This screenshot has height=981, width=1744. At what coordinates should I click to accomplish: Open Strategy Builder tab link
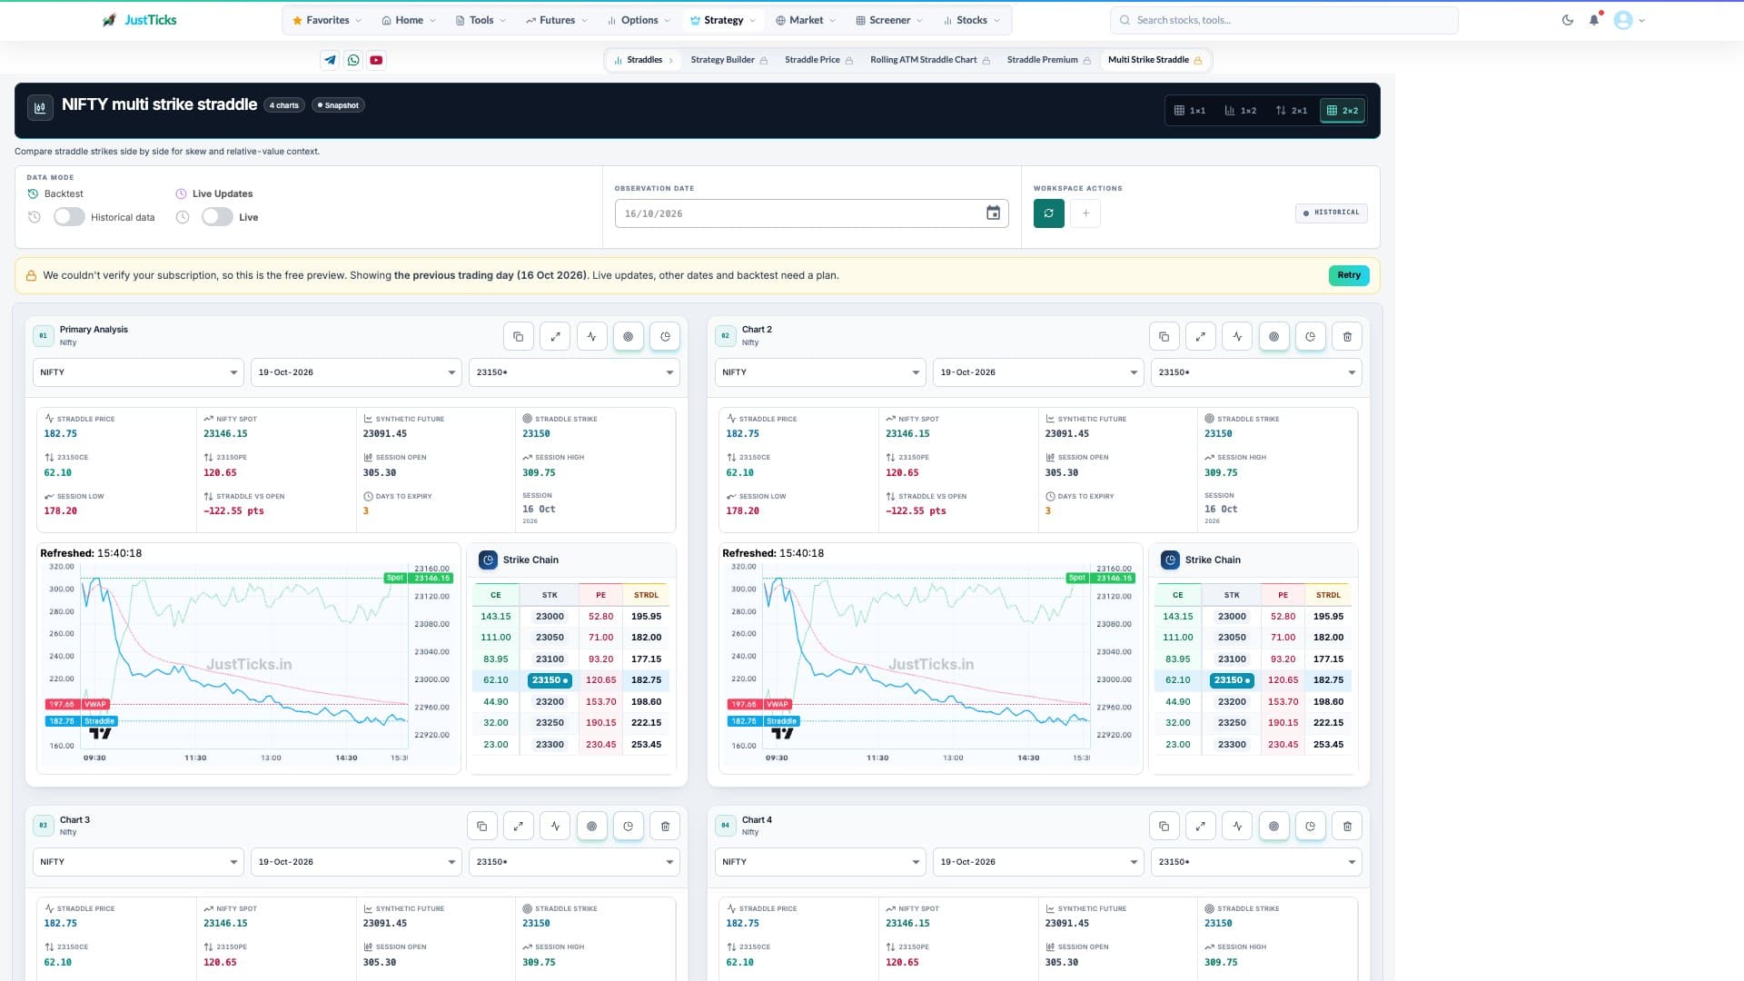point(728,60)
